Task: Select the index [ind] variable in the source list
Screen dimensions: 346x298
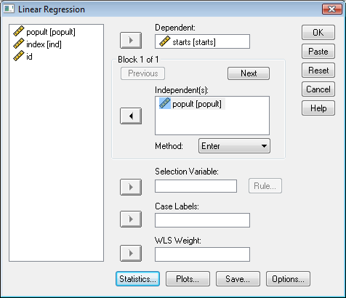Action: click(37, 44)
